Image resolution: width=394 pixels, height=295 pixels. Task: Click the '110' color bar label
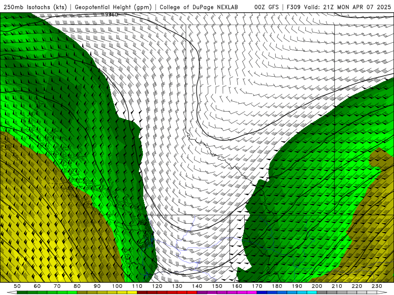(x=137, y=286)
